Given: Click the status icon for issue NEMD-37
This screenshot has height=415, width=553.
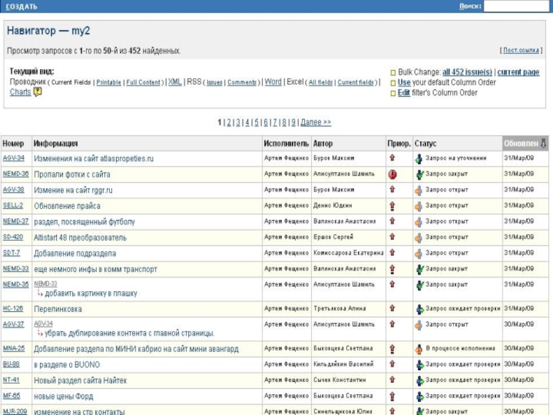Looking at the screenshot, I should point(419,222).
